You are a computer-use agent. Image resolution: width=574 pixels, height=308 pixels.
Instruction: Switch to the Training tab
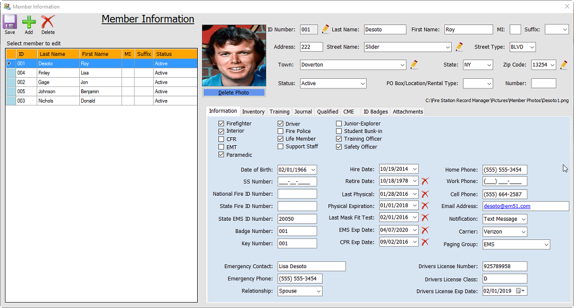[279, 112]
